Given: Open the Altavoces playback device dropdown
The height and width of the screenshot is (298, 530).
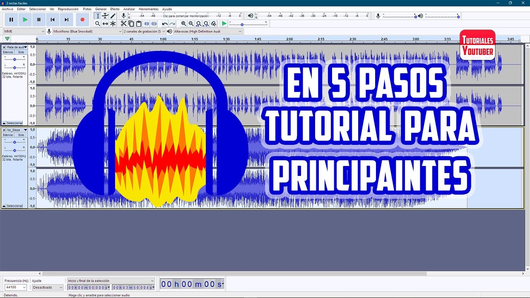Looking at the screenshot, I should pos(208,31).
